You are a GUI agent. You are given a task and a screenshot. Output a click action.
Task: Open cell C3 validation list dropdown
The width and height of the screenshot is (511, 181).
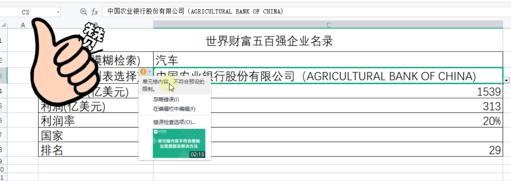(507, 80)
